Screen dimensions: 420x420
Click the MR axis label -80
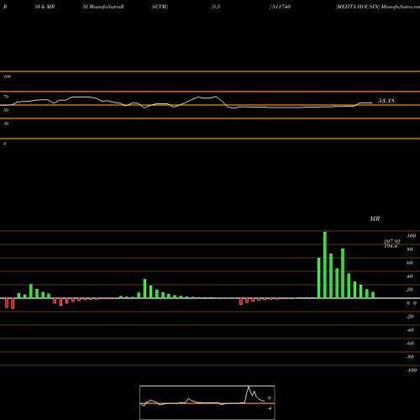pos(410,357)
